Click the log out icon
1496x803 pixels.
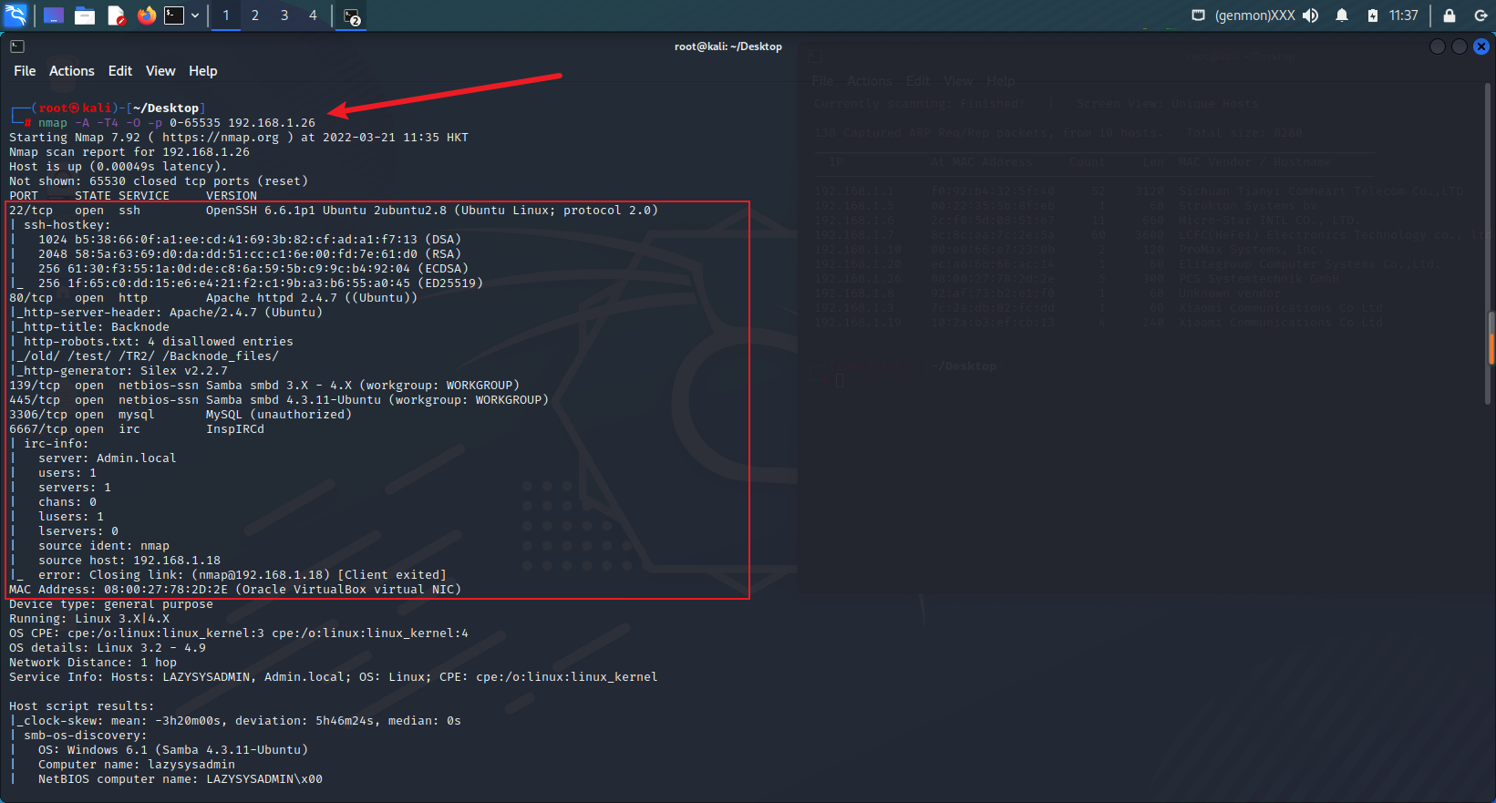[x=1481, y=15]
